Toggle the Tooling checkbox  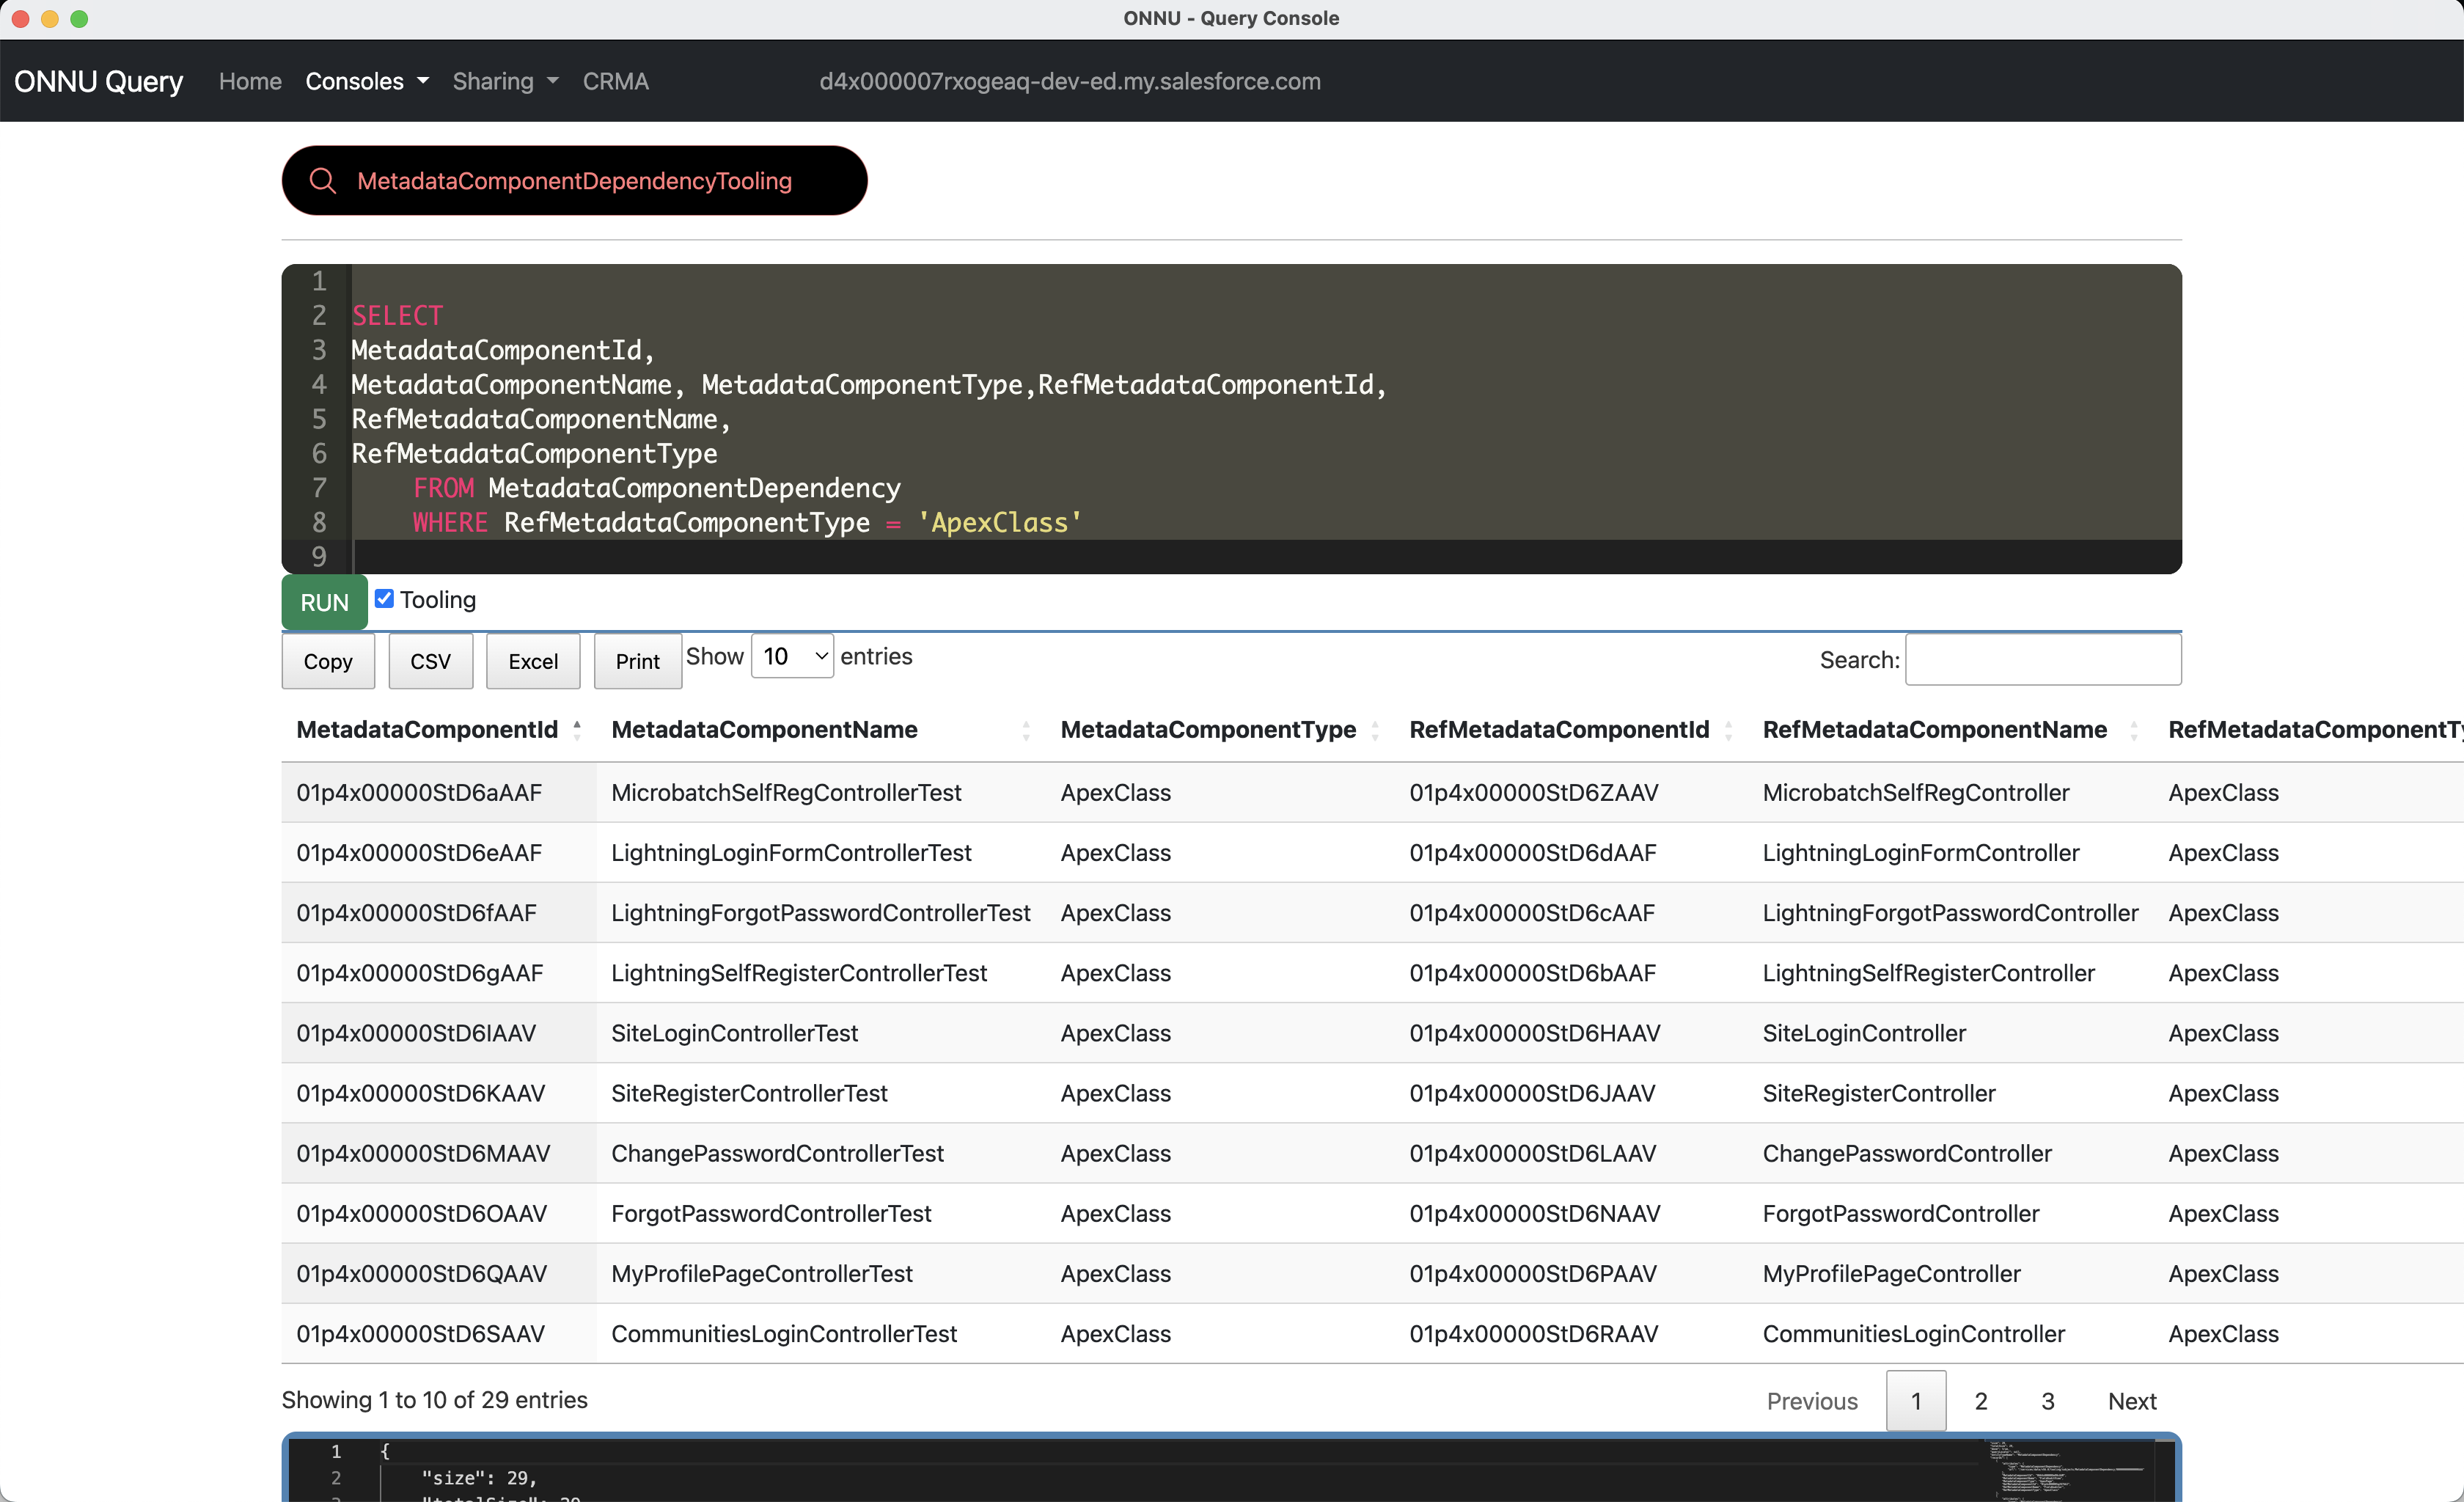[x=384, y=598]
